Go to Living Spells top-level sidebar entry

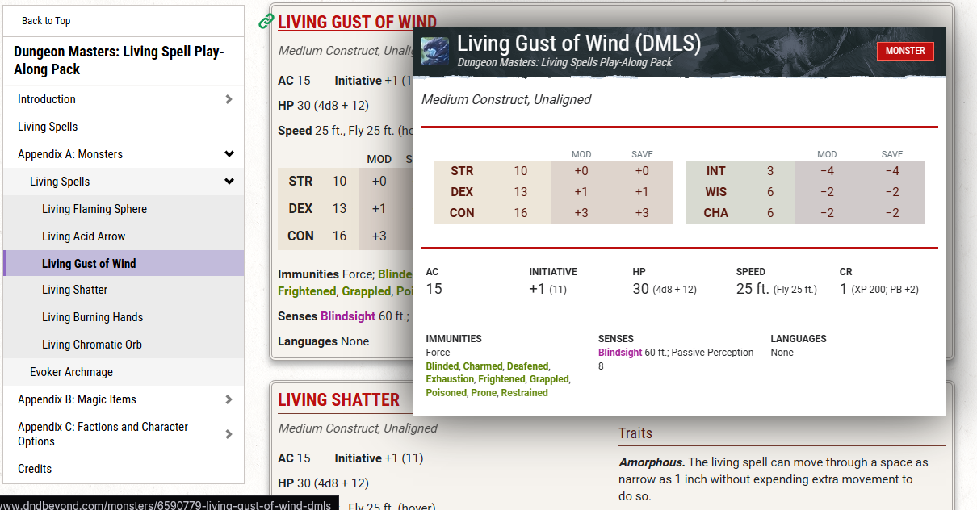pyautogui.click(x=48, y=127)
